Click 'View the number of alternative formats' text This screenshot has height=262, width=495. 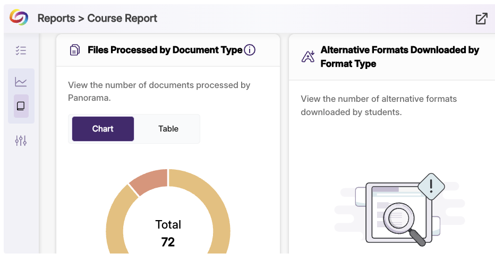pyautogui.click(x=379, y=106)
